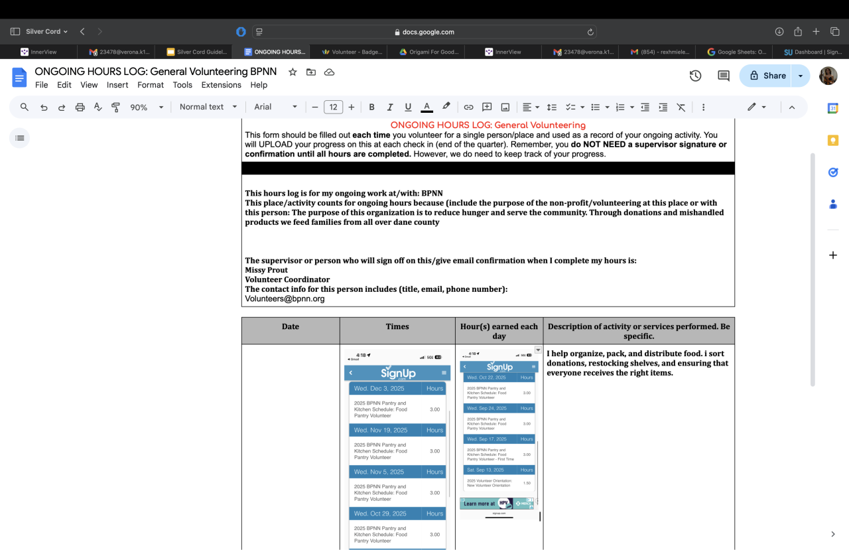Expand the Normal text style dropdown
Image resolution: width=849 pixels, height=550 pixels.
click(x=208, y=107)
